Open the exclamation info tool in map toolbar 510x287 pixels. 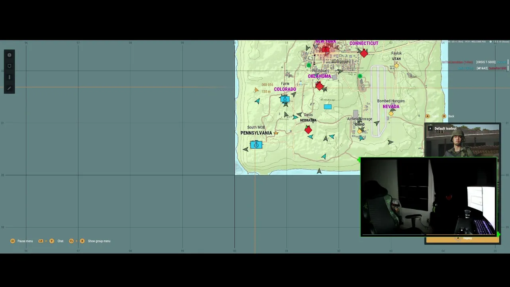(10, 55)
